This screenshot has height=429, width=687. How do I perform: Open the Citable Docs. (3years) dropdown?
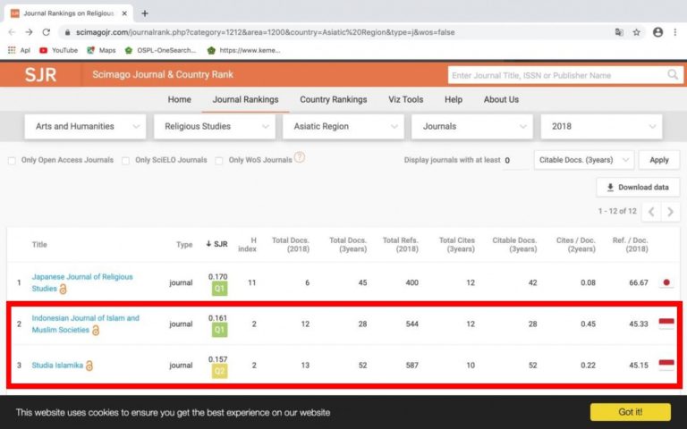584,160
